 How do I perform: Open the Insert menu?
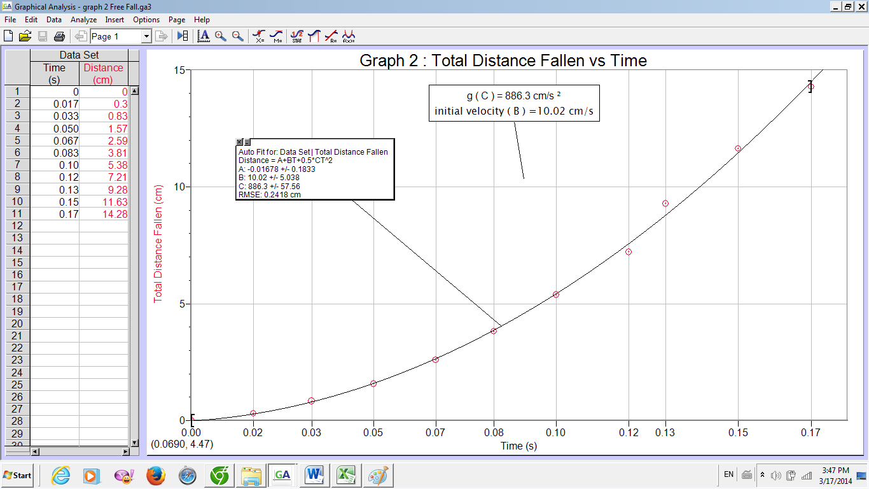(x=115, y=20)
